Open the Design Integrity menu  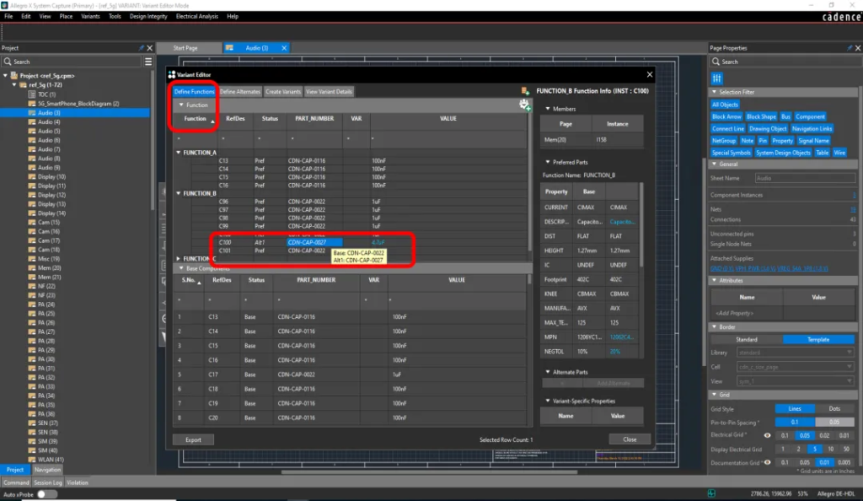[x=148, y=16]
